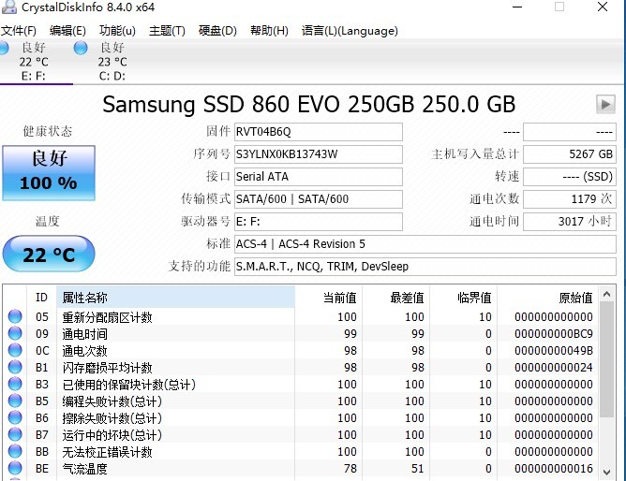Viewport: 626px width, 481px height.
Task: Click the 当前值 column header
Action: coord(329,298)
